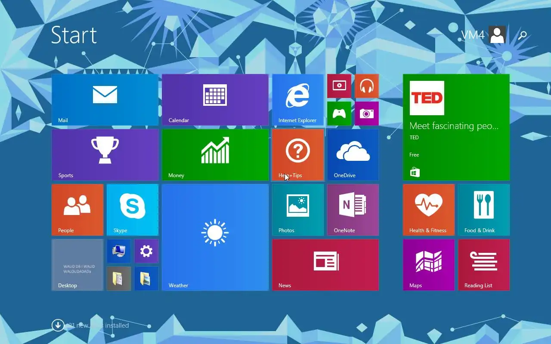Switch to the Desktop tile
The height and width of the screenshot is (344, 551).
tap(77, 265)
